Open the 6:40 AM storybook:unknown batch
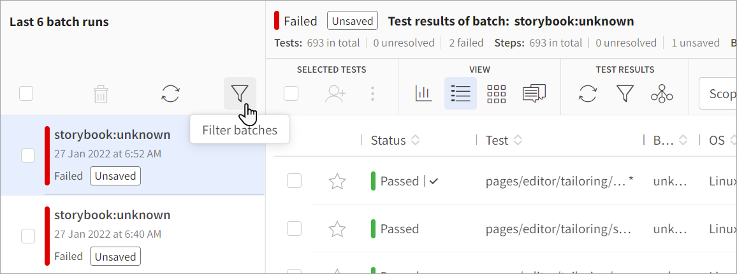 click(112, 215)
